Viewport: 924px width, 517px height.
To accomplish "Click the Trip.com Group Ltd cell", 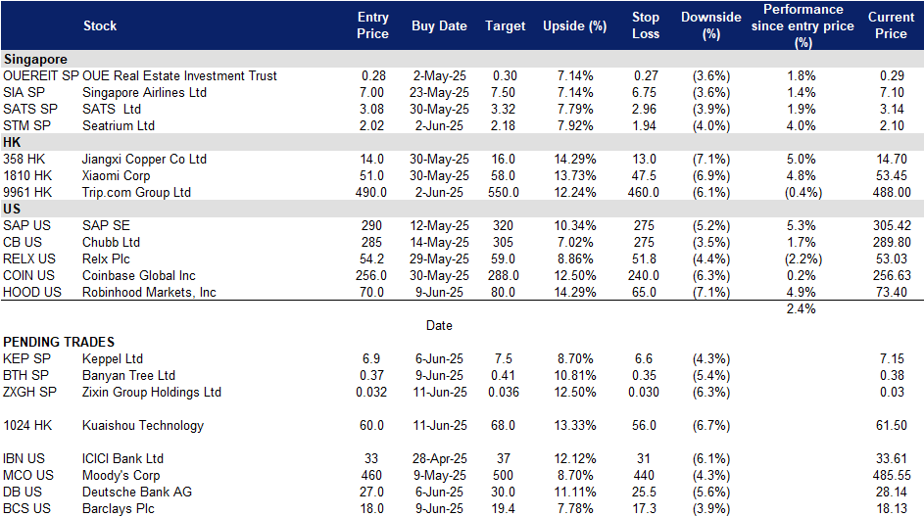I will click(x=137, y=192).
